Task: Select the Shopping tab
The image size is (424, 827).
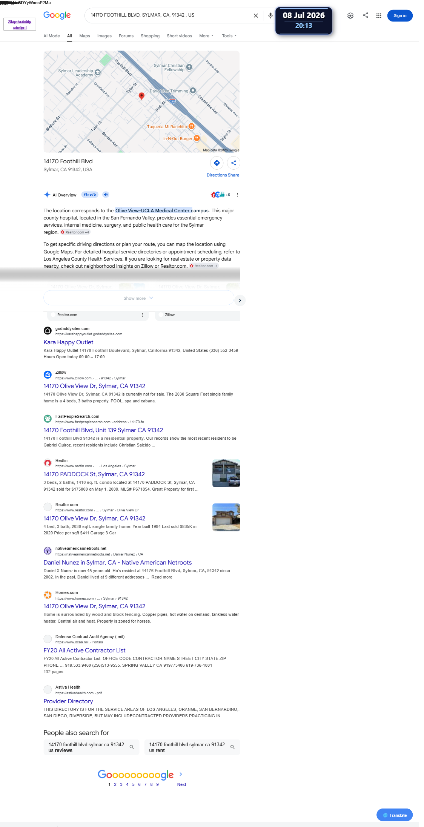Action: pos(150,36)
